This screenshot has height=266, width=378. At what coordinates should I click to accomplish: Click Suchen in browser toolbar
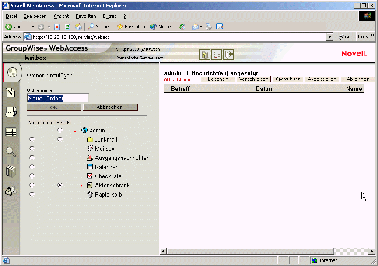tap(99, 27)
